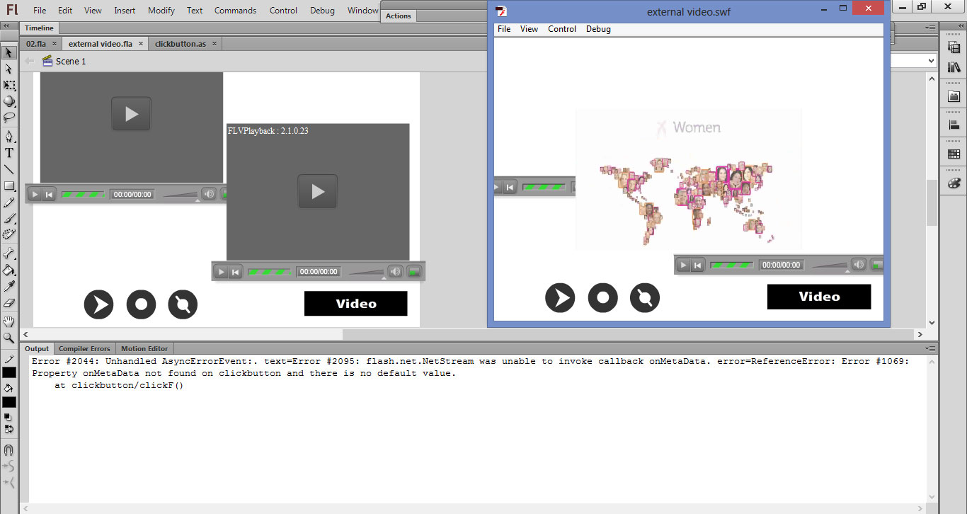967x514 pixels.
Task: Select the Line tool
Action: (9, 169)
